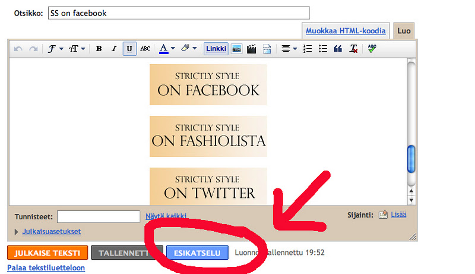Select the Strictly Style On Fashiolista banner
Screen dimensions: 475x274
click(x=208, y=136)
